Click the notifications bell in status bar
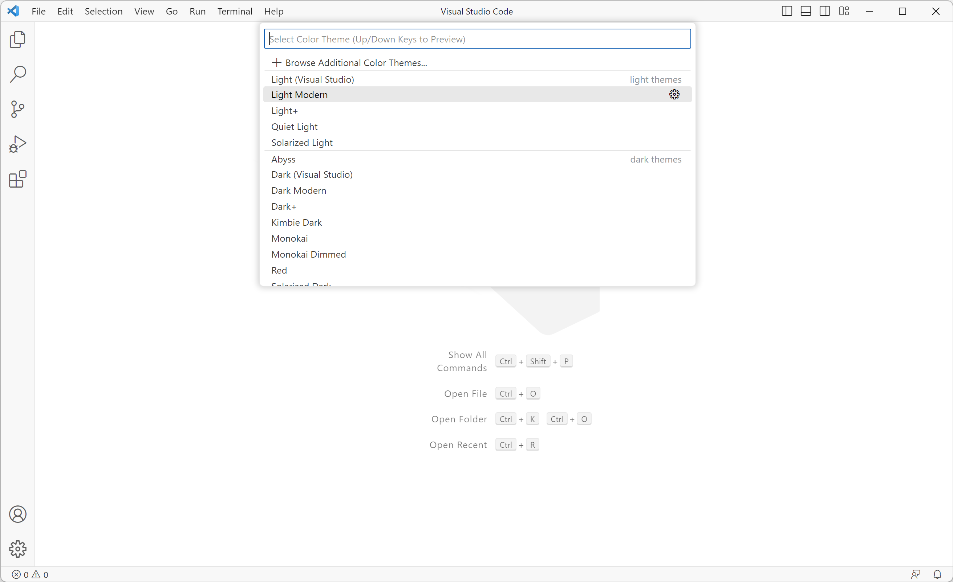 pyautogui.click(x=937, y=574)
